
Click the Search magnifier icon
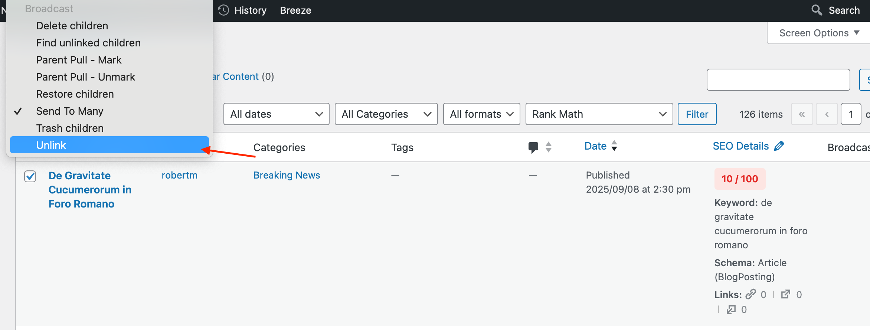click(x=817, y=10)
